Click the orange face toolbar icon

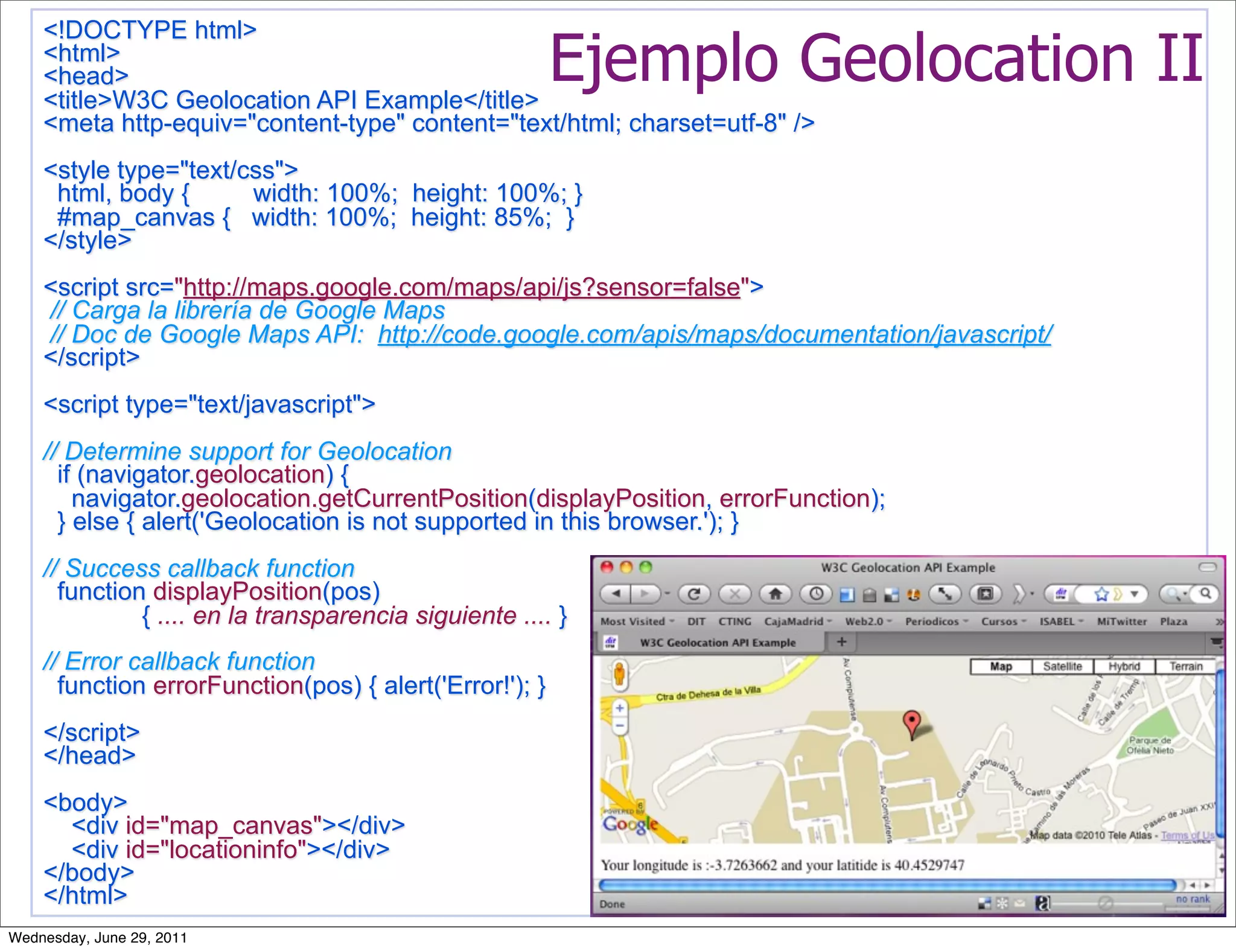coord(914,596)
